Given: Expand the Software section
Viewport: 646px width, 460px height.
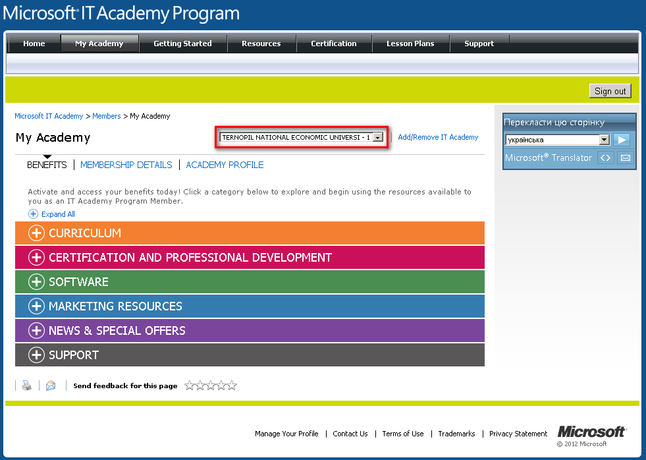Looking at the screenshot, I should tap(250, 281).
